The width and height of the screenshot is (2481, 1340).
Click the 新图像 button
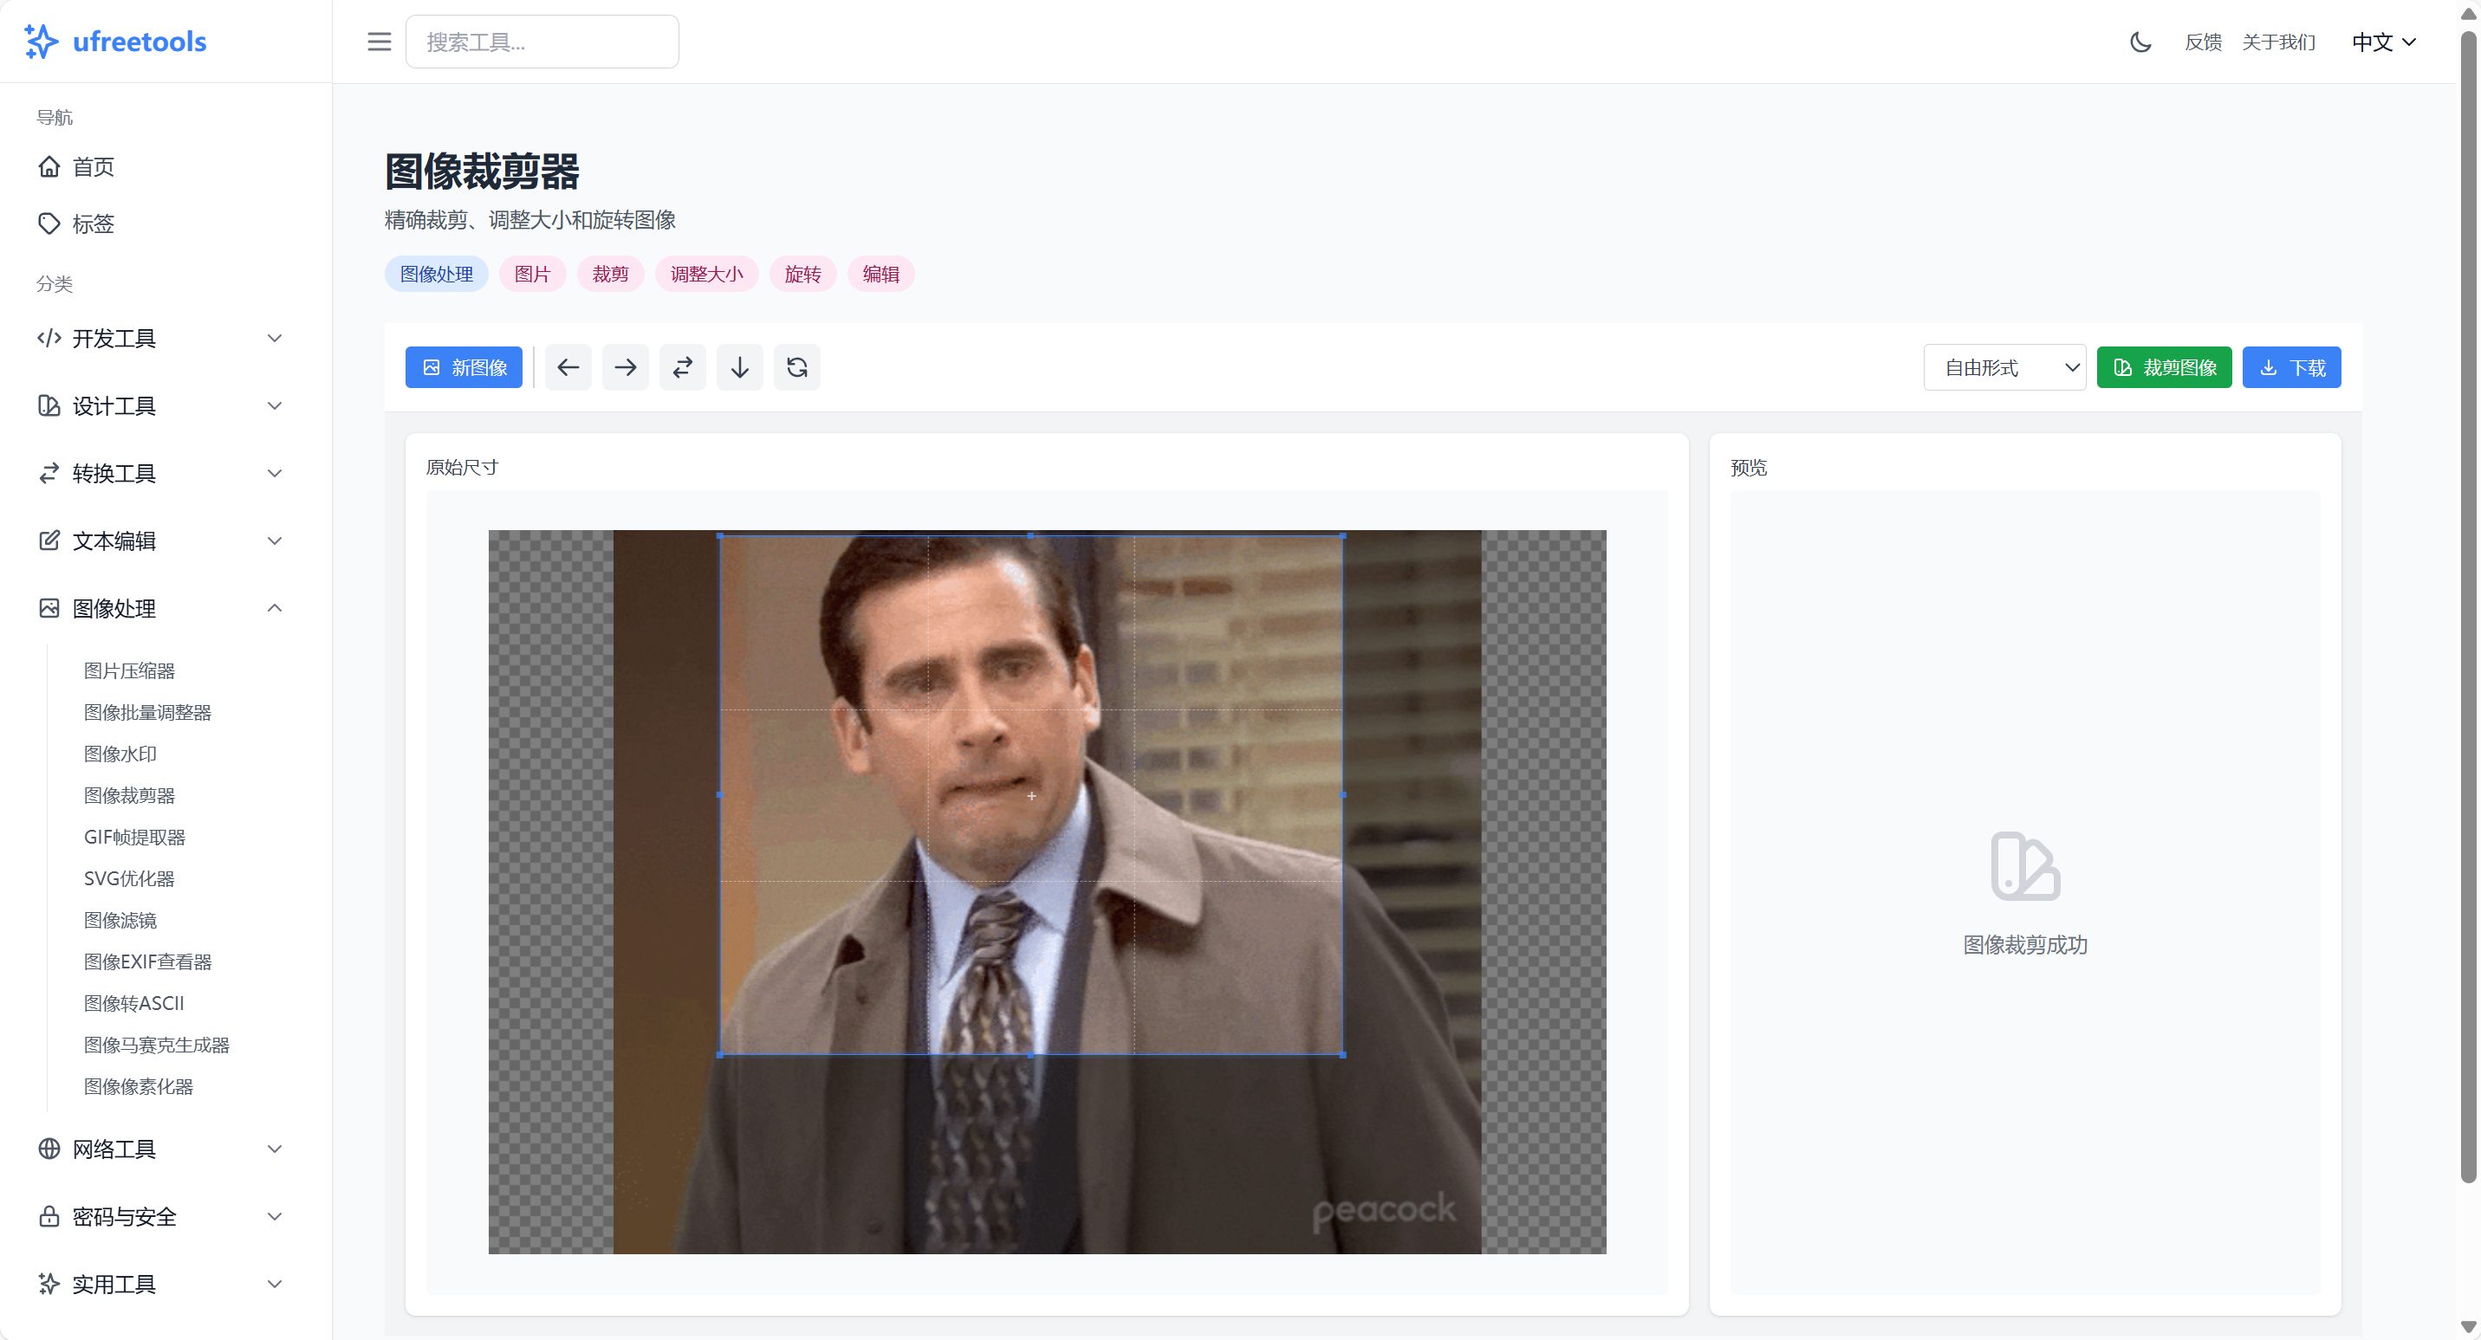click(x=464, y=366)
